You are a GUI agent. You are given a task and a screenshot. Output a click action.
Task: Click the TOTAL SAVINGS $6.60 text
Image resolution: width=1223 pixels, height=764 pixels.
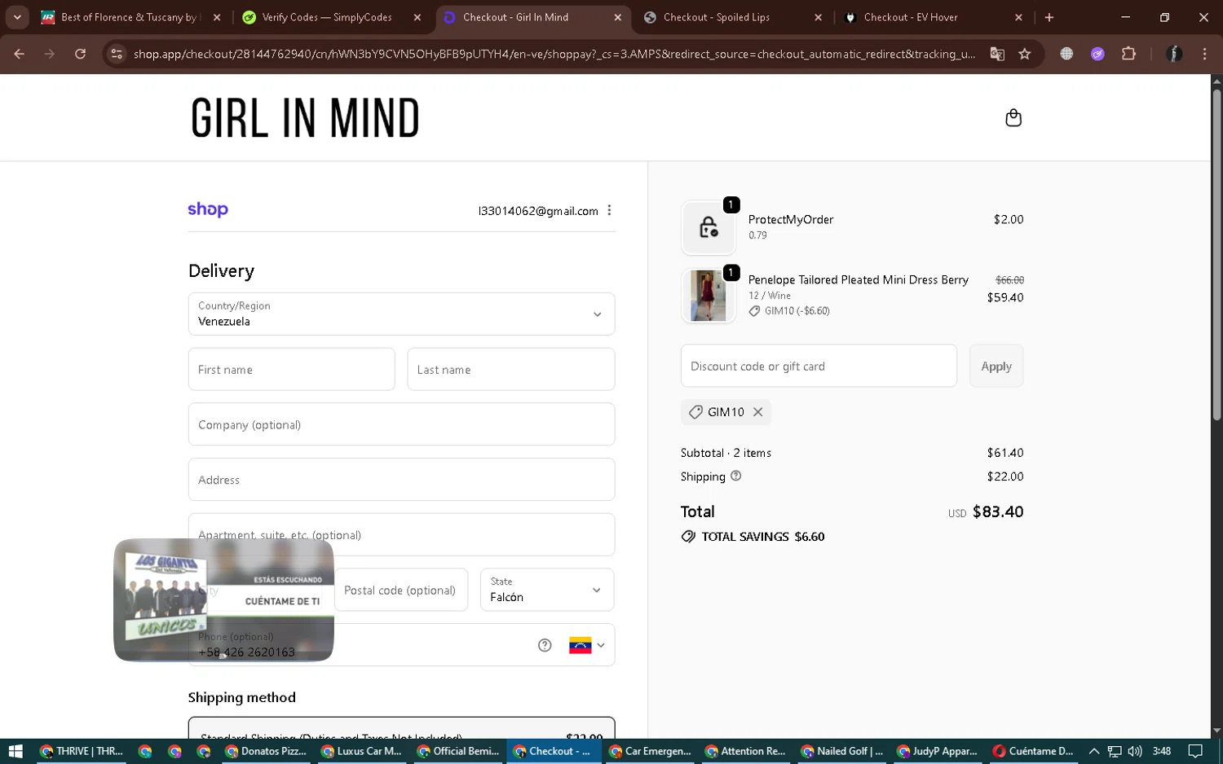click(763, 537)
